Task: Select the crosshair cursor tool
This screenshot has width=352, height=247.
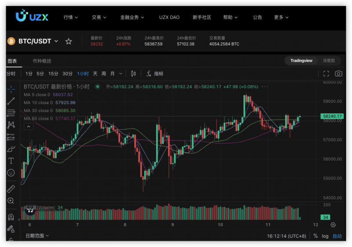Action: 11,89
